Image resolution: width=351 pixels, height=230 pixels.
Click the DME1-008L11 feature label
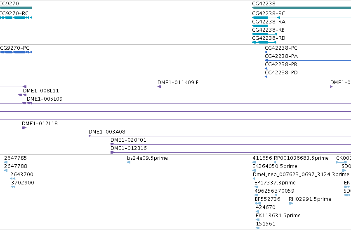(x=41, y=91)
